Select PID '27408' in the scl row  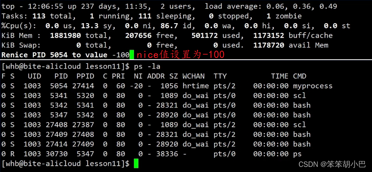[x=57, y=124]
